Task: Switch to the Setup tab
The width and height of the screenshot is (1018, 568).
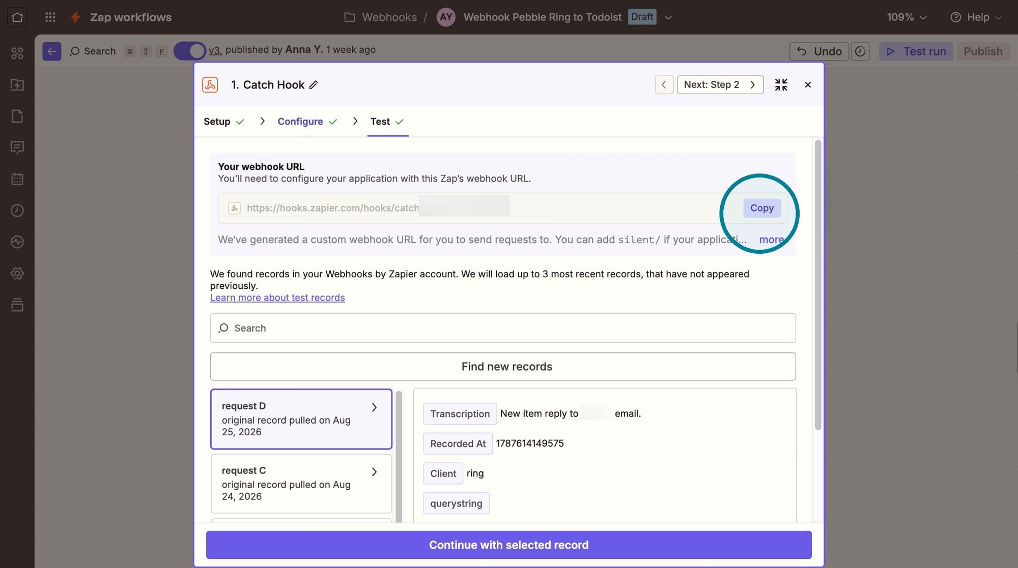Action: pyautogui.click(x=224, y=122)
